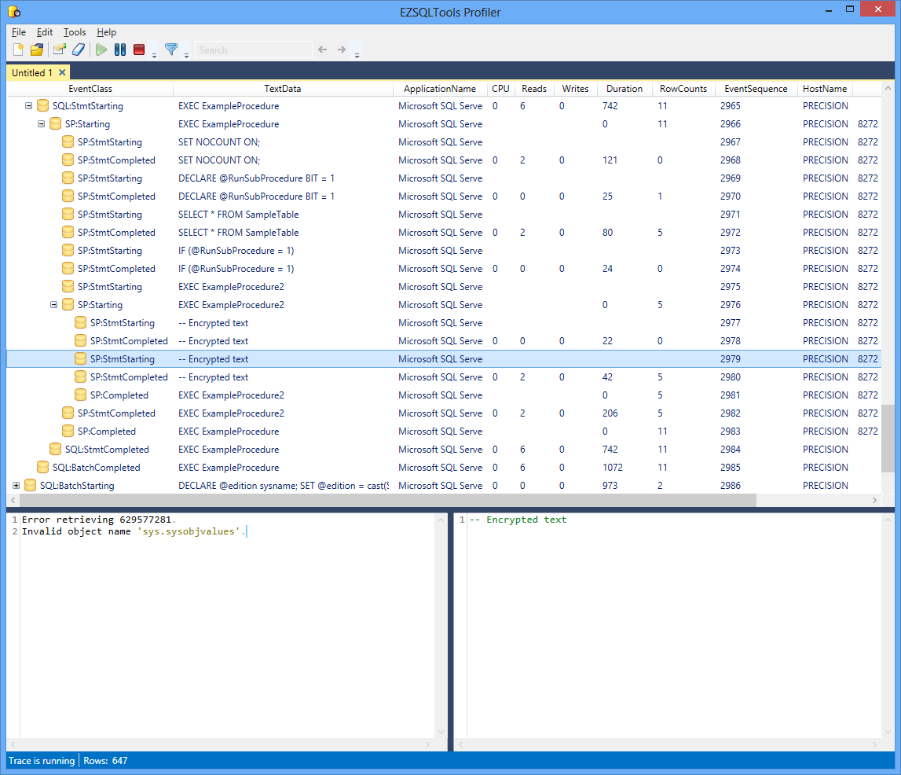Image resolution: width=901 pixels, height=775 pixels.
Task: Open the Edit menu
Action: pyautogui.click(x=45, y=32)
